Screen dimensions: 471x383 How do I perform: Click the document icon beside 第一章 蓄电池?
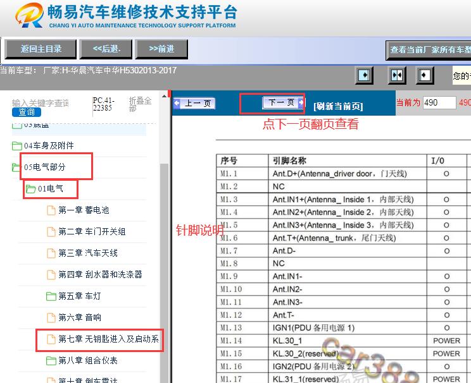point(51,210)
